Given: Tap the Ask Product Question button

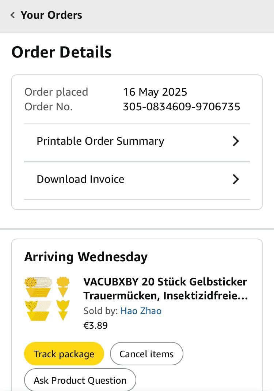Looking at the screenshot, I should click(x=80, y=380).
